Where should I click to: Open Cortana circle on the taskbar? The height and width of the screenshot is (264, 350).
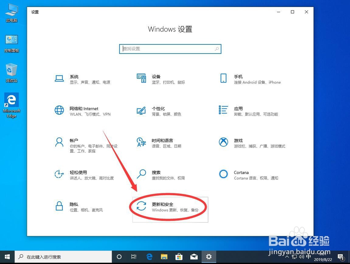(x=119, y=257)
